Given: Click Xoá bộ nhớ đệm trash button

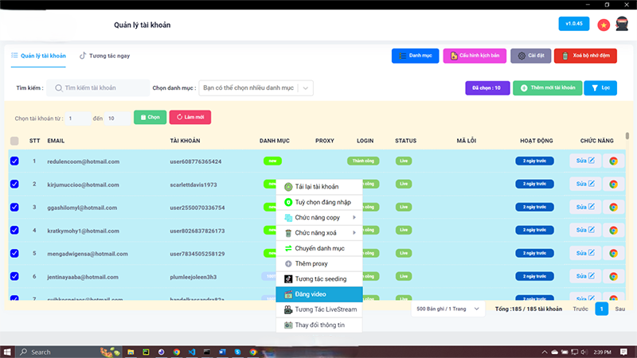Looking at the screenshot, I should tap(584, 56).
